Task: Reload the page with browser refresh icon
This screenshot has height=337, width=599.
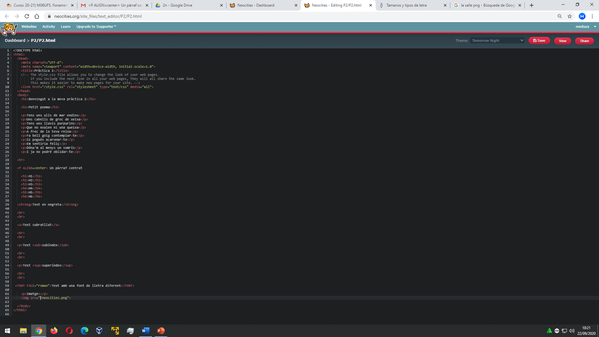Action: (x=27, y=16)
